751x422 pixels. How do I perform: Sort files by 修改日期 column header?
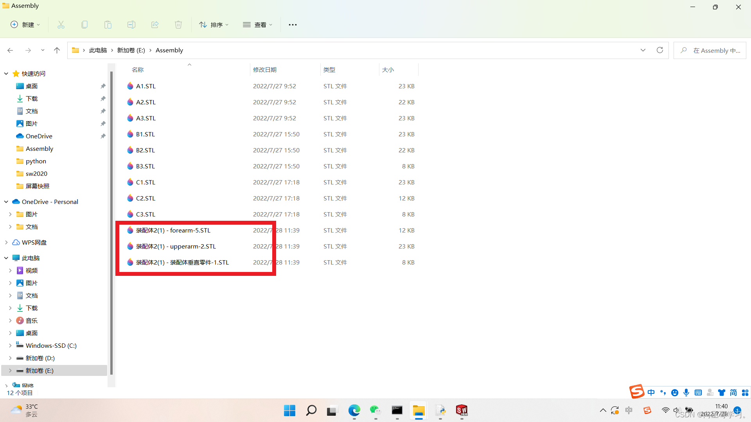265,70
